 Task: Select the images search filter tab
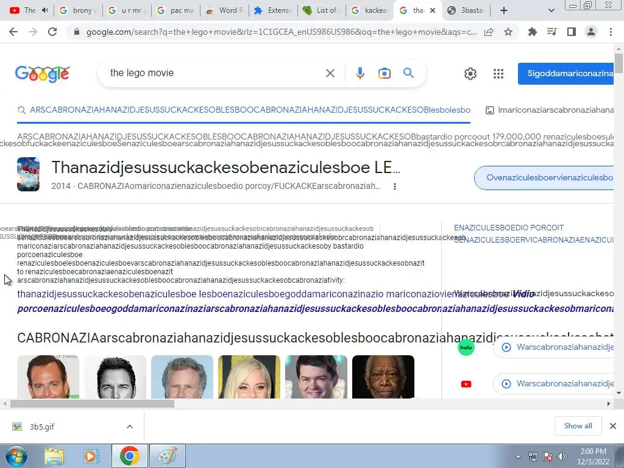pyautogui.click(x=550, y=110)
